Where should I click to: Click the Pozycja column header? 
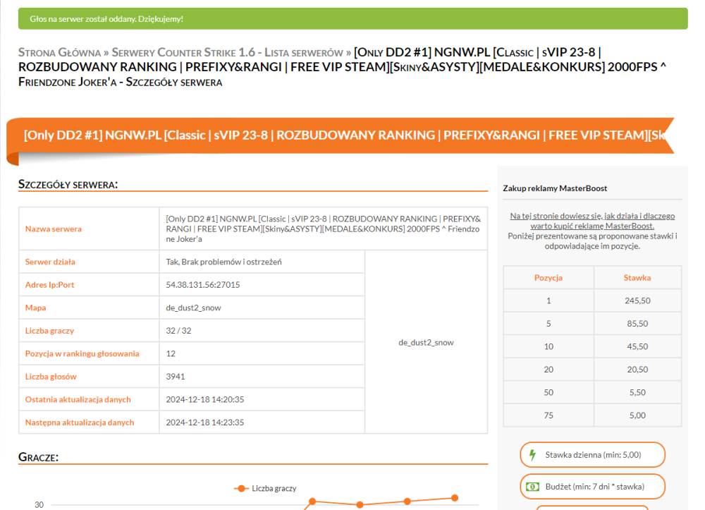pos(548,277)
